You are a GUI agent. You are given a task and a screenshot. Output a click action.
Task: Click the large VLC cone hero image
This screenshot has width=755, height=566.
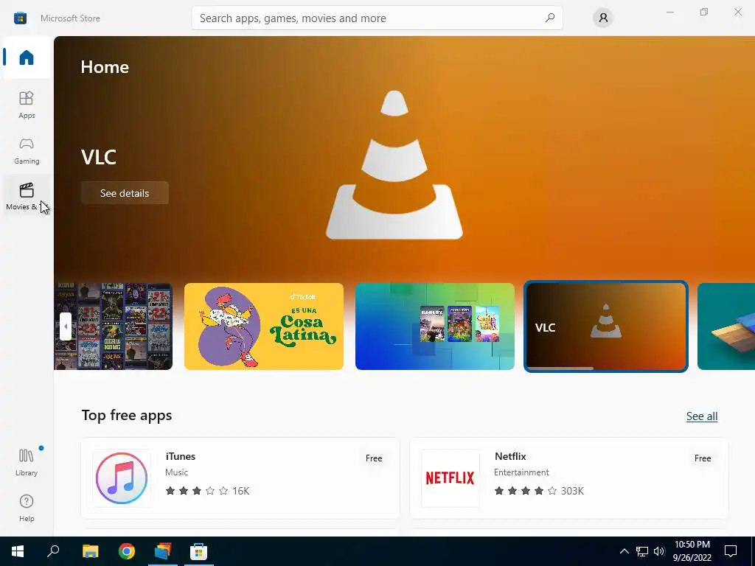pyautogui.click(x=394, y=164)
